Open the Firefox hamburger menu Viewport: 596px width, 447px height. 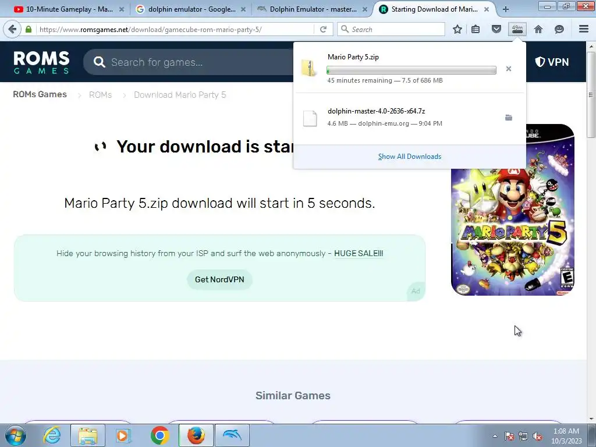pos(584,29)
